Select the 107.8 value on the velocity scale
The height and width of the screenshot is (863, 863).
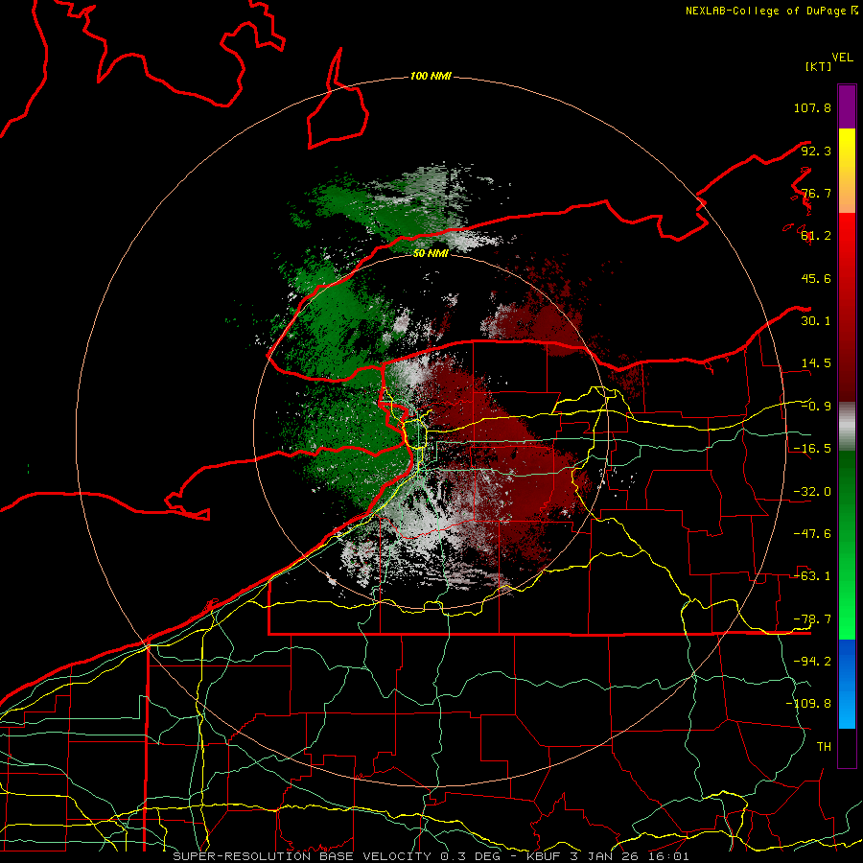[812, 107]
